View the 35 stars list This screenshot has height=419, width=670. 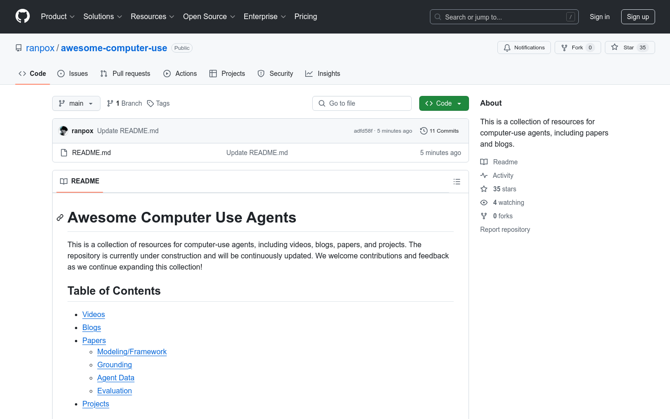click(498, 189)
